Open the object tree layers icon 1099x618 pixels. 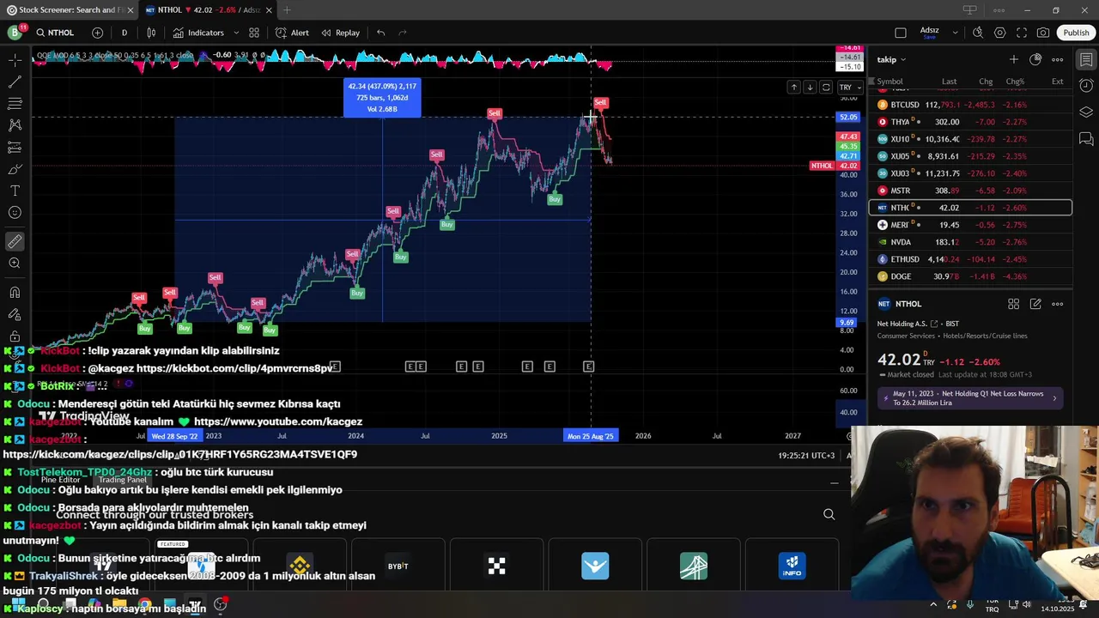tap(1086, 112)
